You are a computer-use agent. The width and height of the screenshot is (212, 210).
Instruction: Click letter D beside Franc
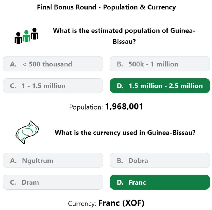click(120, 182)
